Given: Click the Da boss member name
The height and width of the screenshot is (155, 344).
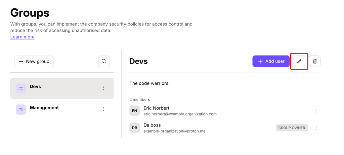Looking at the screenshot, I should 152,125.
